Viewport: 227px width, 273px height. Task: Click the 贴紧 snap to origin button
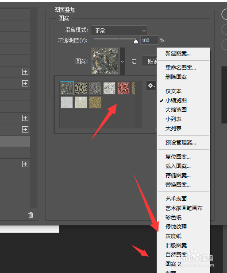coord(150,61)
